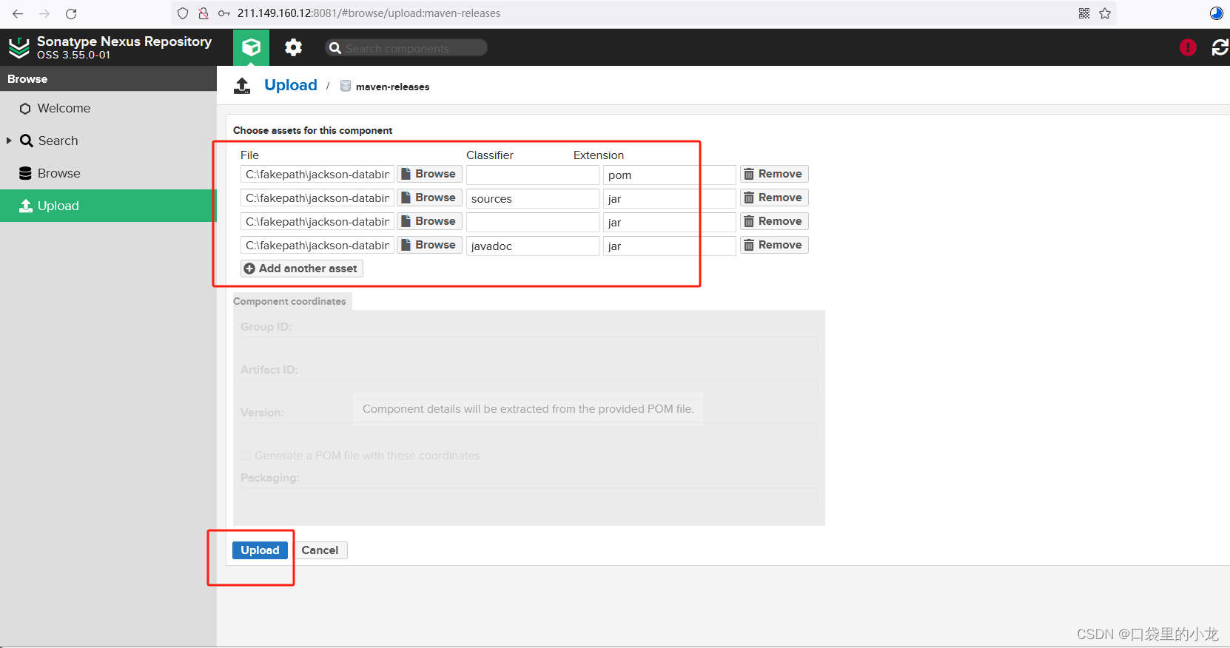The width and height of the screenshot is (1230, 648).
Task: Bookmark the page with star icon
Action: [x=1105, y=13]
